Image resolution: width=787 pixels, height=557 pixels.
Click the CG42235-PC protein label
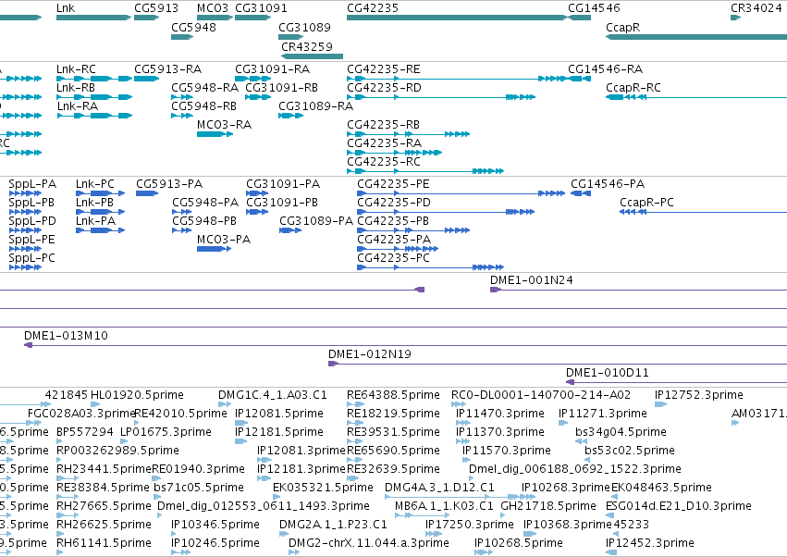pos(394,258)
